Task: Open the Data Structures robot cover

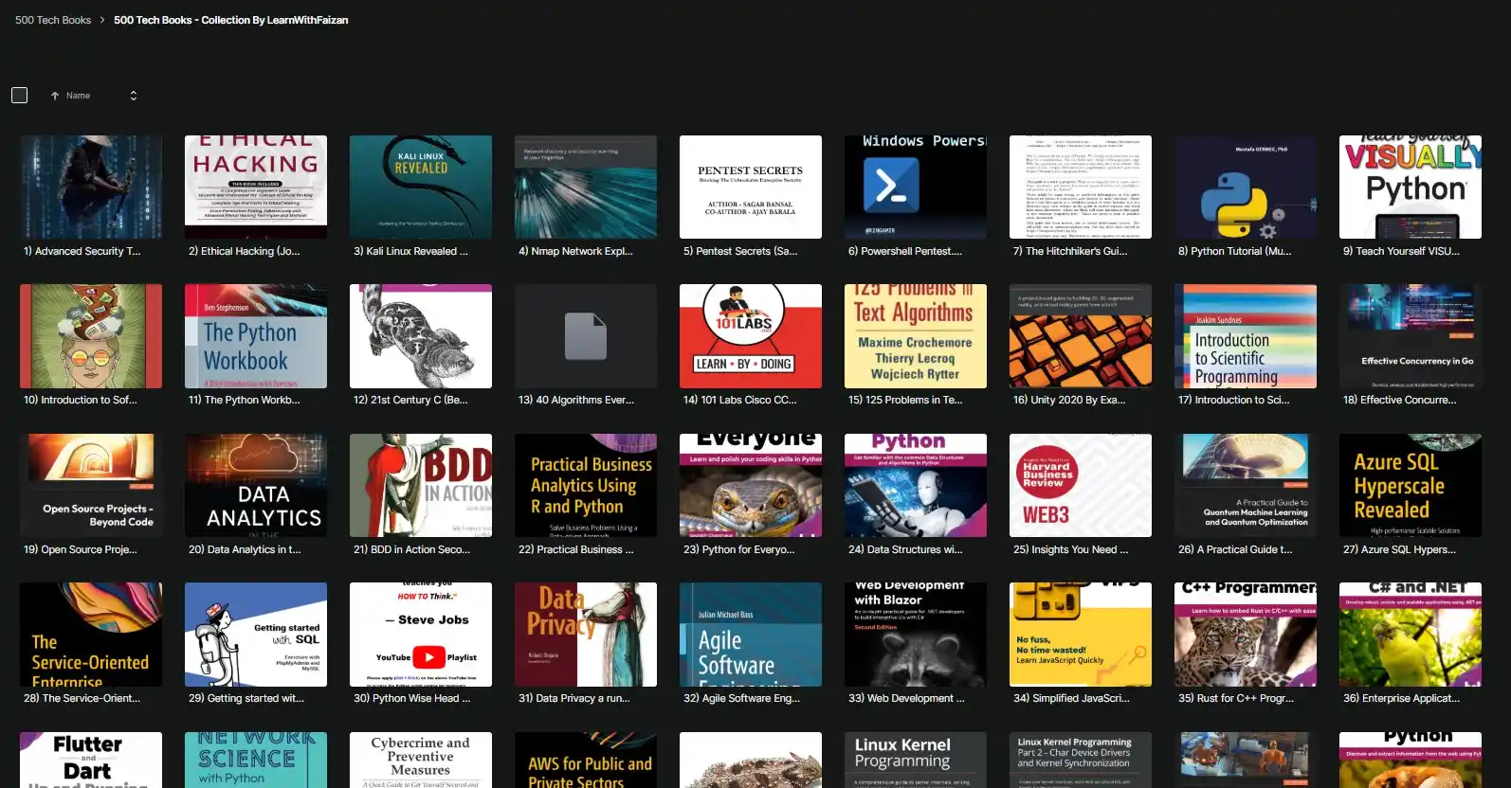Action: point(916,485)
